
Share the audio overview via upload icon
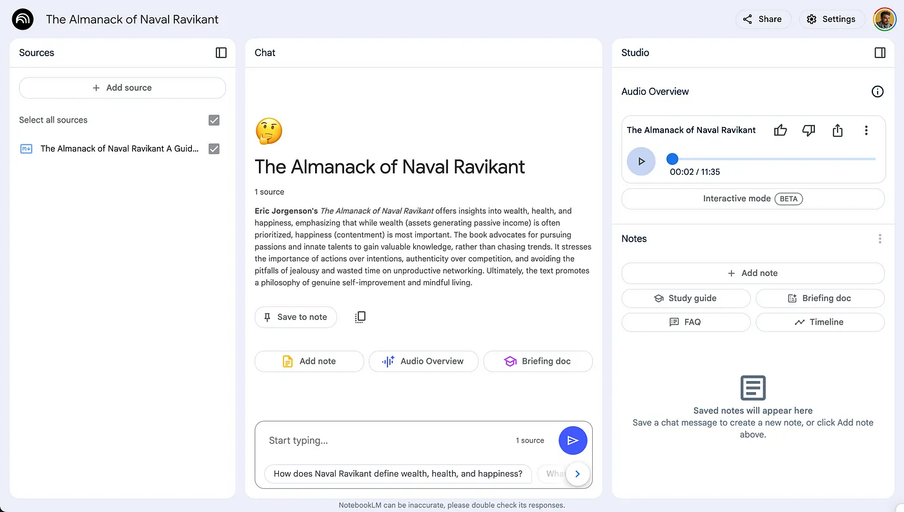pos(837,130)
